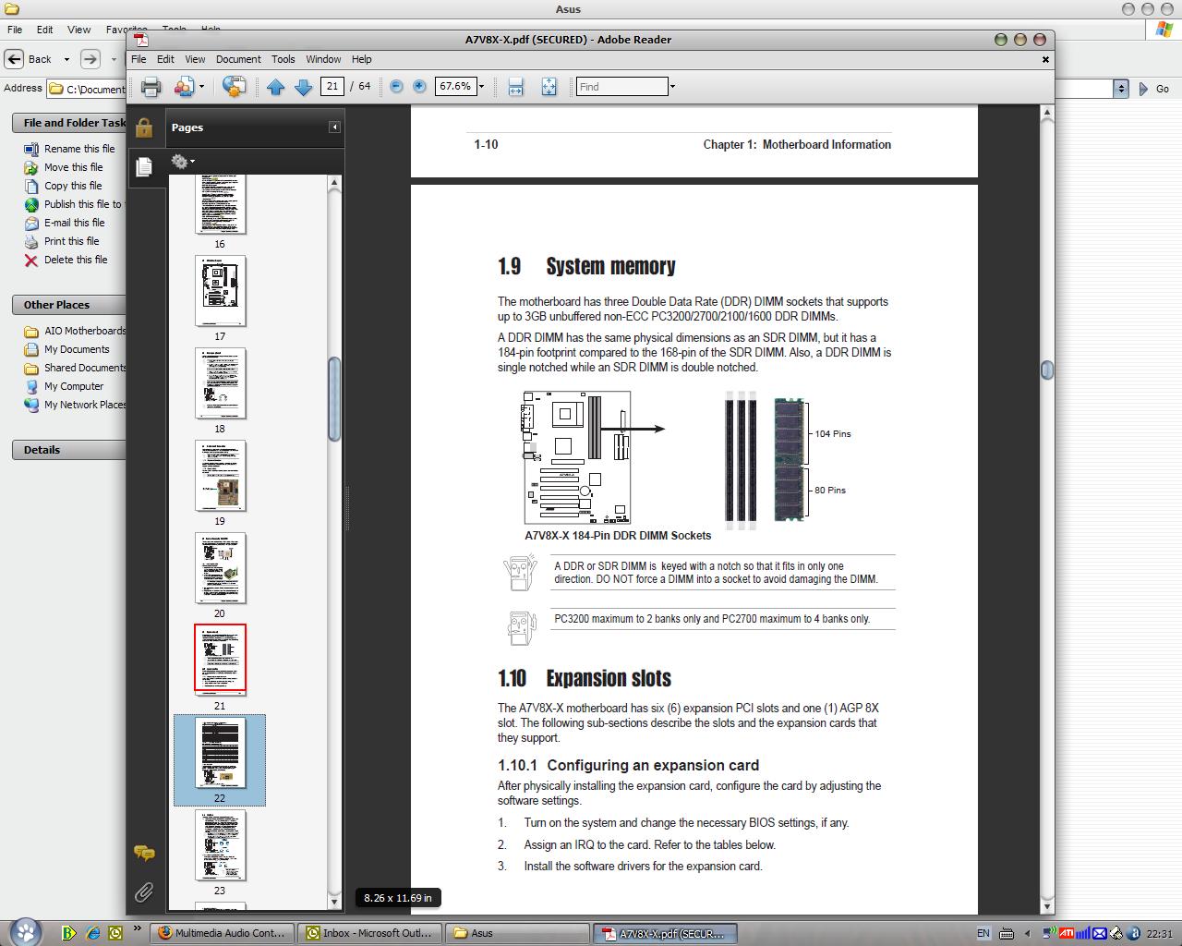Open Adobe Reader Edit menu
1182x946 pixels.
coord(165,59)
